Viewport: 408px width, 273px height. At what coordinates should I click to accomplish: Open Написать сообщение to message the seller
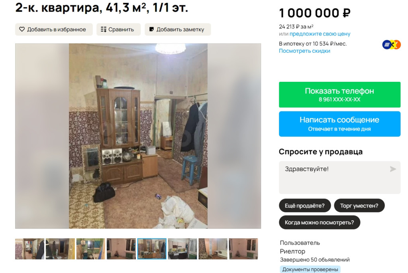coord(339,124)
